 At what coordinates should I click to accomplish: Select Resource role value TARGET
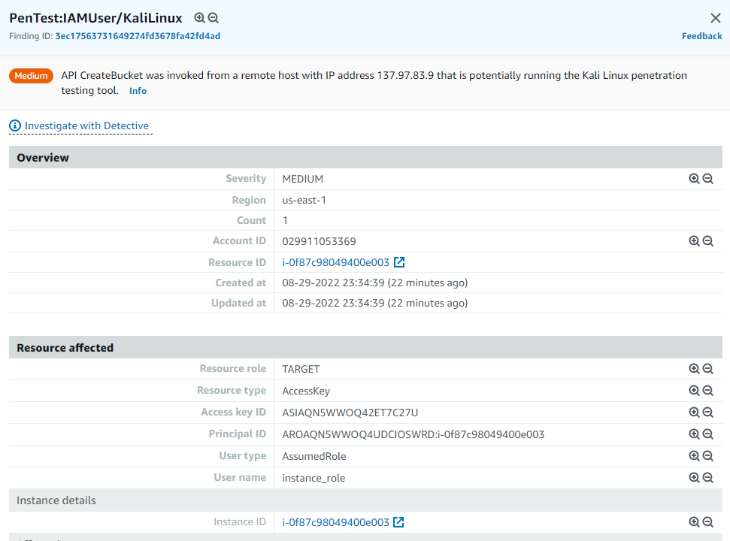301,370
